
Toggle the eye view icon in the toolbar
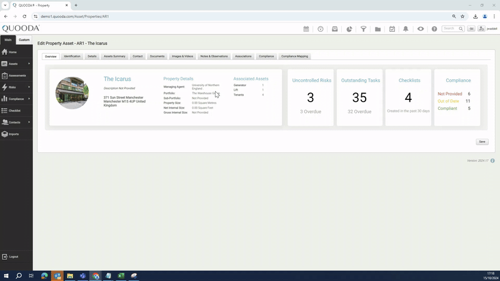(421, 29)
